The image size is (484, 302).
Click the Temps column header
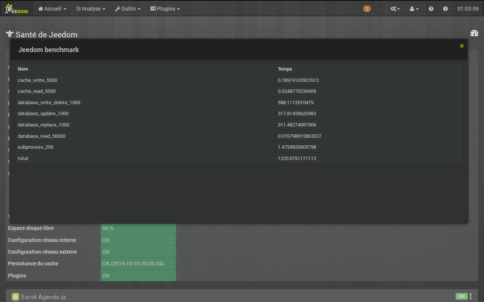(285, 69)
